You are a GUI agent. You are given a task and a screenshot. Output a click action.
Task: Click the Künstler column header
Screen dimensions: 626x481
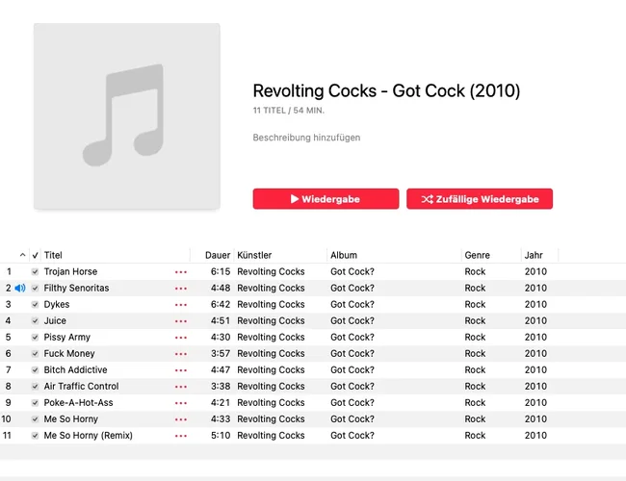coord(255,255)
